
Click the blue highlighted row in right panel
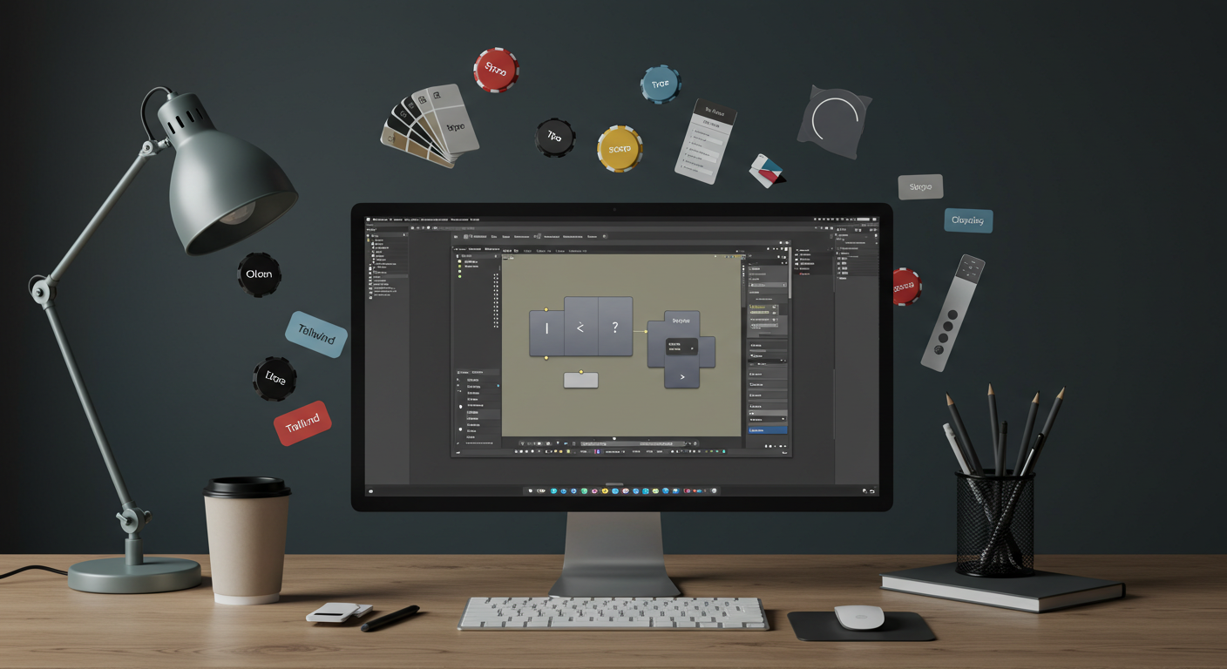point(768,429)
